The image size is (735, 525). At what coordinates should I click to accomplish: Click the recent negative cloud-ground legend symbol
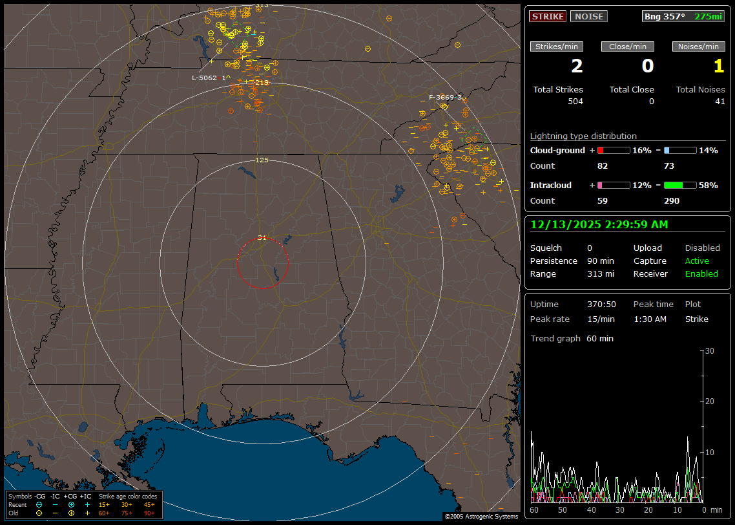click(39, 504)
